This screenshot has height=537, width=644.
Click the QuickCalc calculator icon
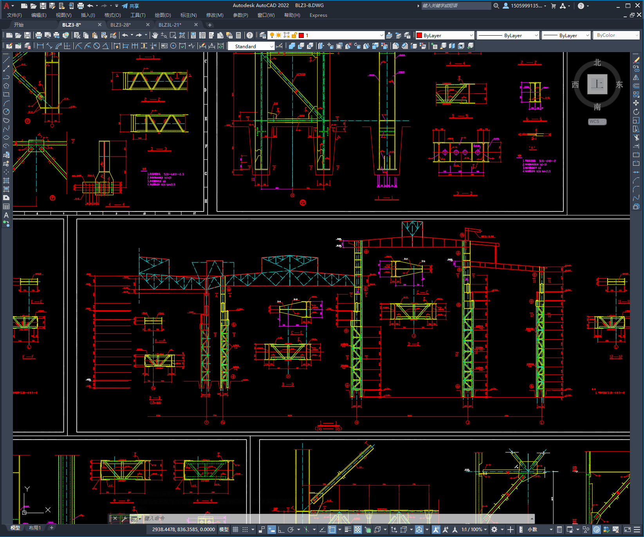pyautogui.click(x=238, y=35)
